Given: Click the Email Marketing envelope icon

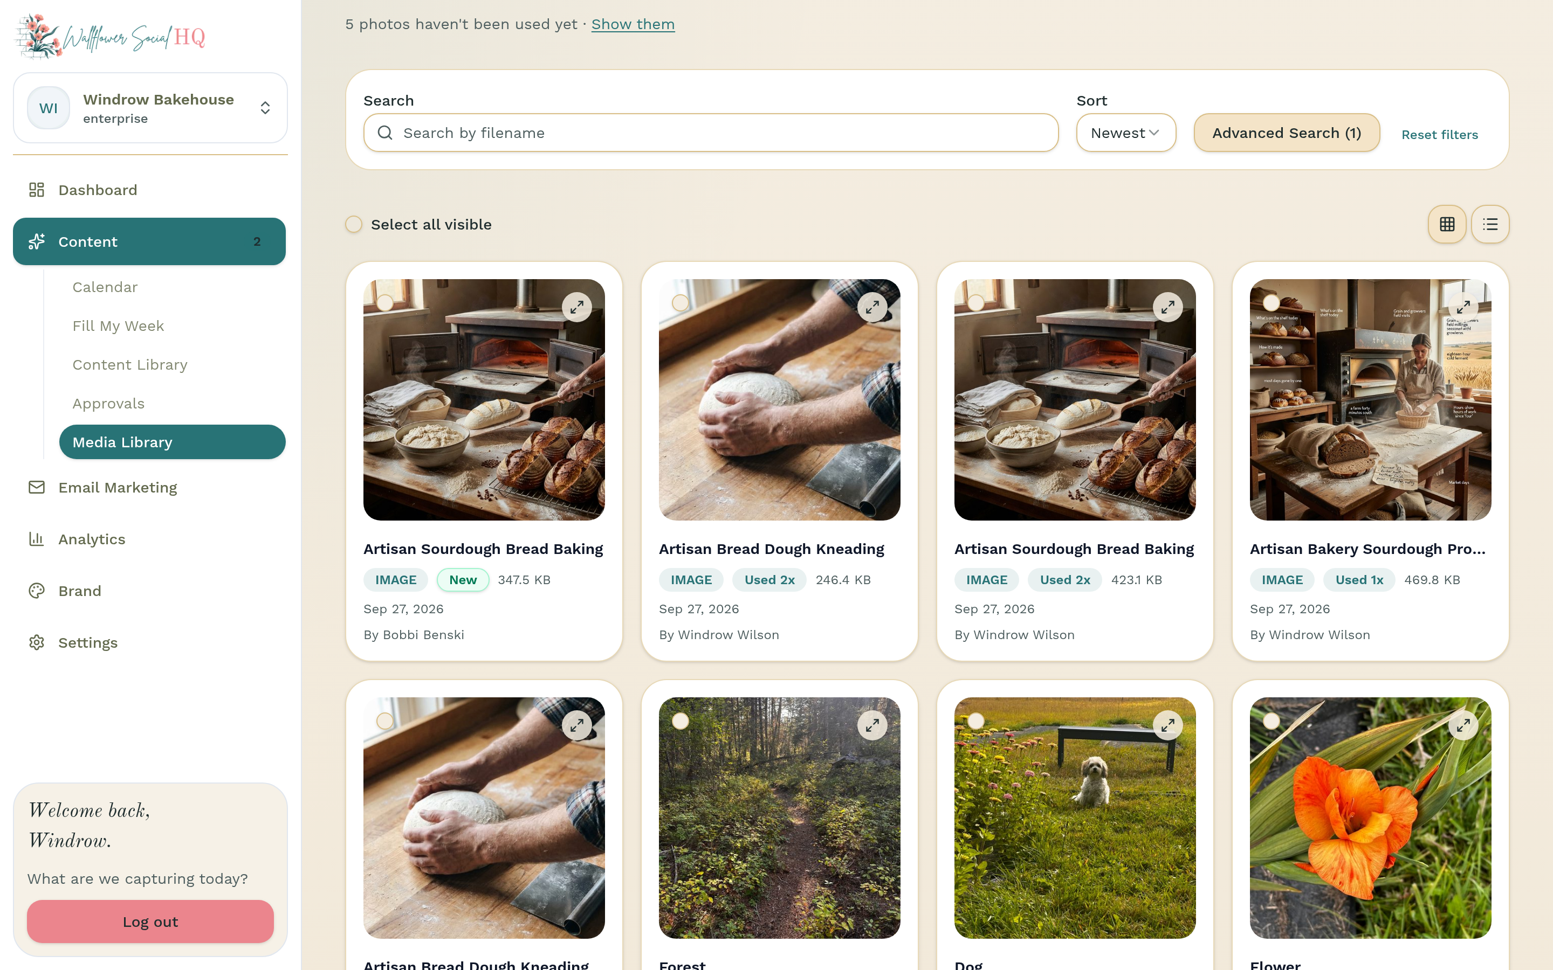Looking at the screenshot, I should tap(37, 488).
